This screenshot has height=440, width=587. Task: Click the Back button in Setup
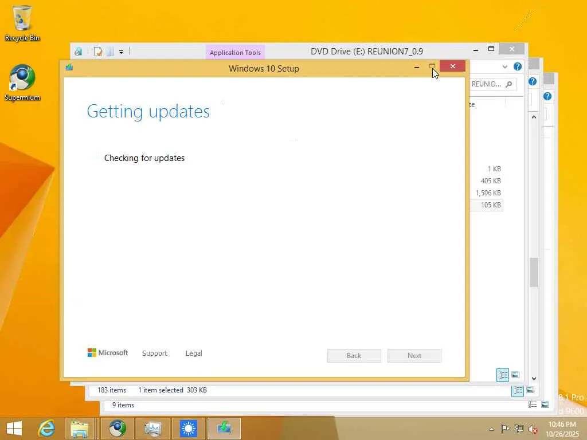354,356
